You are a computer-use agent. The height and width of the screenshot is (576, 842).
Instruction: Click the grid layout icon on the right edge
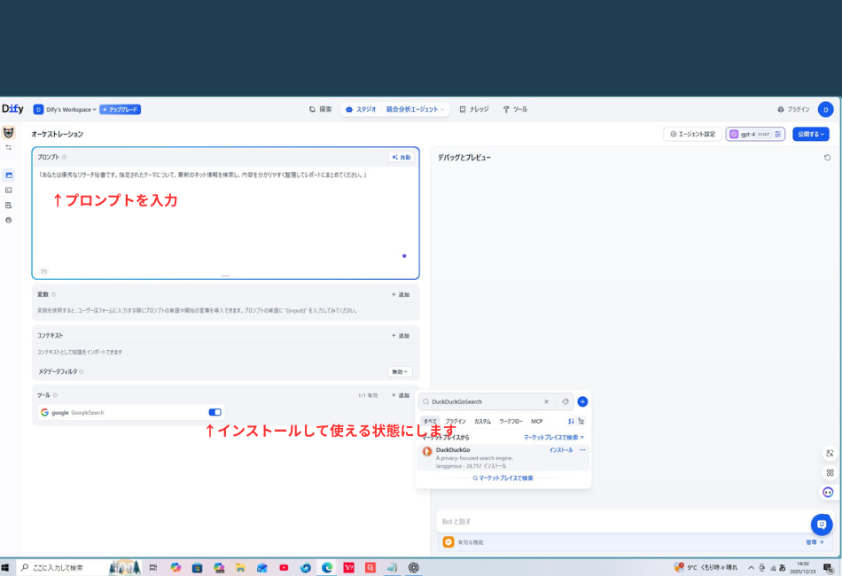(830, 472)
